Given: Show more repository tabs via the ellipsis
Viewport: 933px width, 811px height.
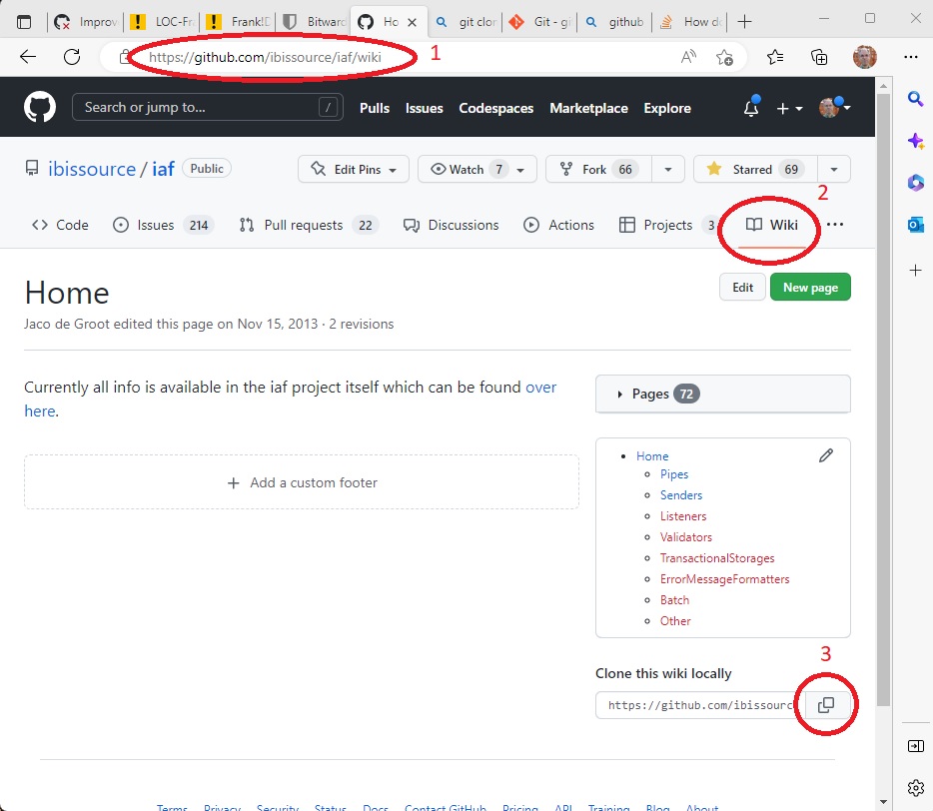Looking at the screenshot, I should [835, 225].
